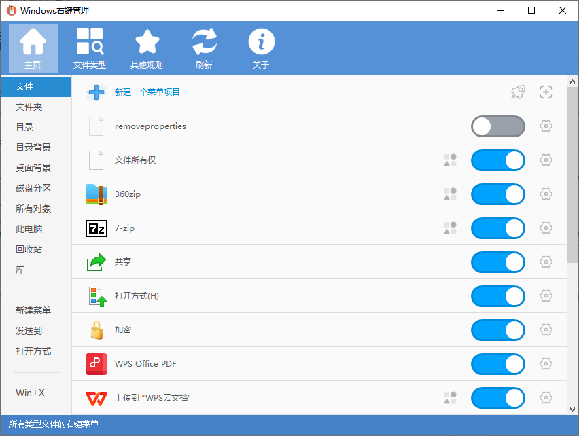Turn off the 360zip switch
The width and height of the screenshot is (579, 436).
pyautogui.click(x=497, y=194)
